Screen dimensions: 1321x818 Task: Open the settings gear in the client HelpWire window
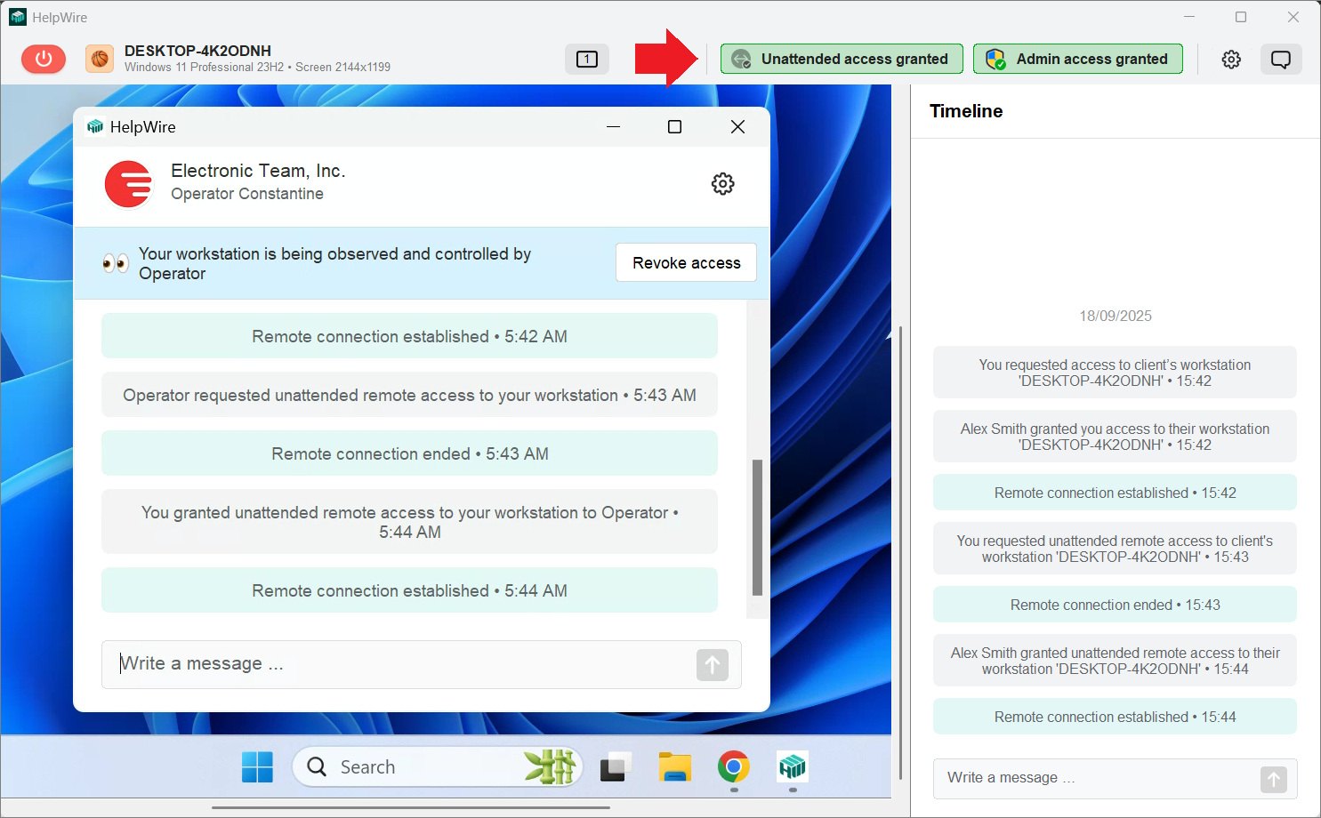click(x=722, y=184)
